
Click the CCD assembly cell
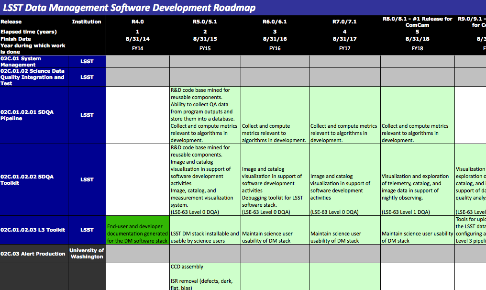click(x=205, y=276)
